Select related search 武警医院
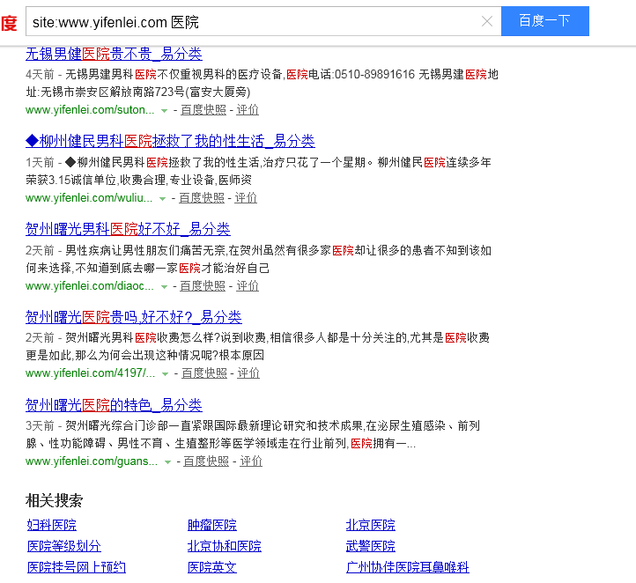Screen dimensions: 636x583 370,546
